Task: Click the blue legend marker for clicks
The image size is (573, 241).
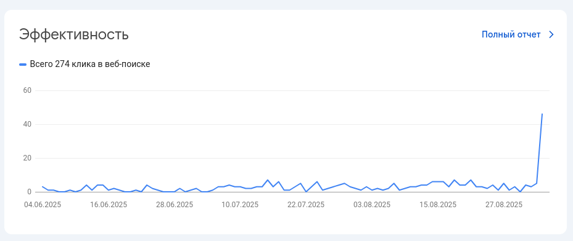Action: pyautogui.click(x=23, y=65)
